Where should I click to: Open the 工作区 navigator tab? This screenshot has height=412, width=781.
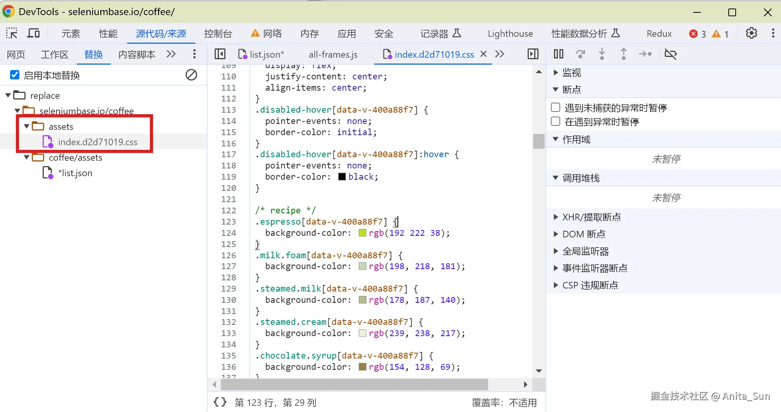coord(55,54)
